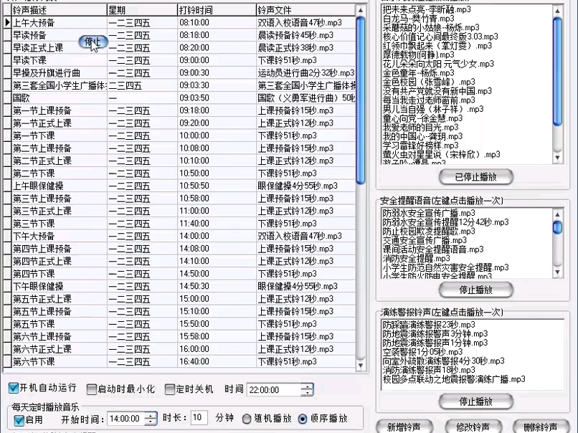
Task: Click the music list scrollbar thumb
Action: click(558, 72)
